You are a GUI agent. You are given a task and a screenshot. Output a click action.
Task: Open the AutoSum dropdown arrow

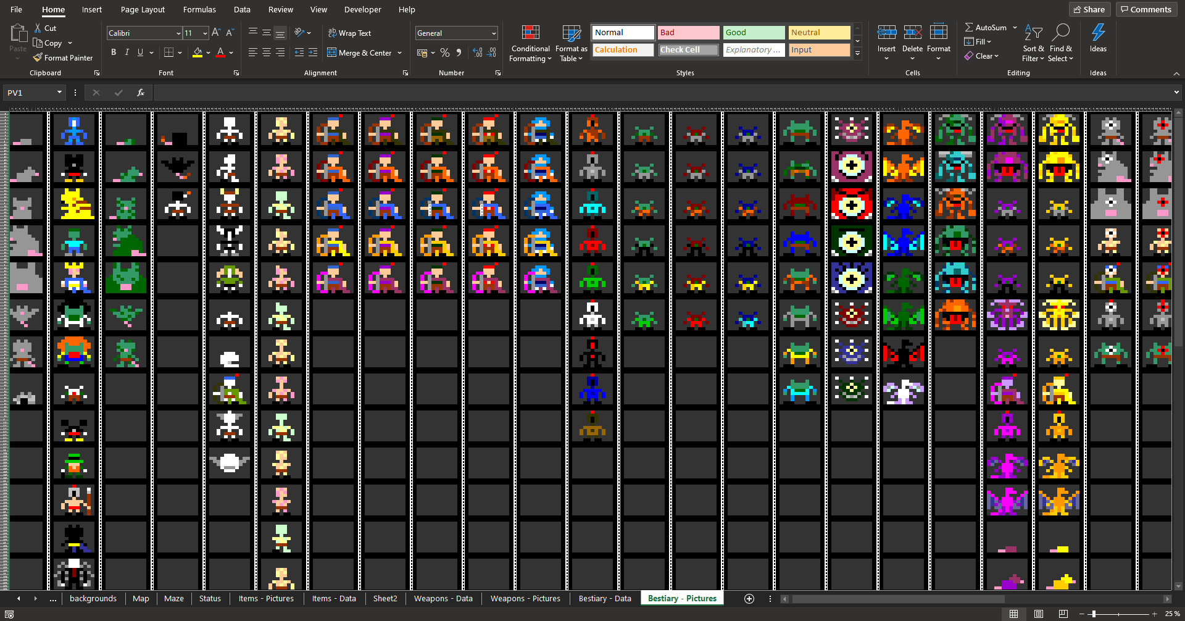tap(1015, 28)
